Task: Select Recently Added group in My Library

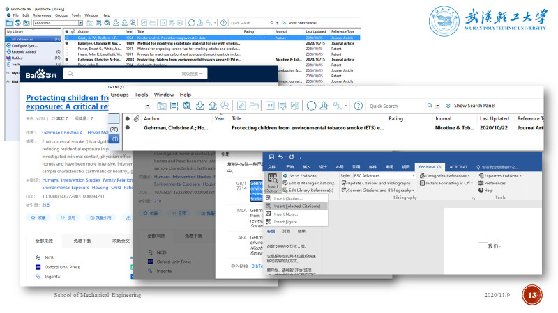Action: pos(23,51)
